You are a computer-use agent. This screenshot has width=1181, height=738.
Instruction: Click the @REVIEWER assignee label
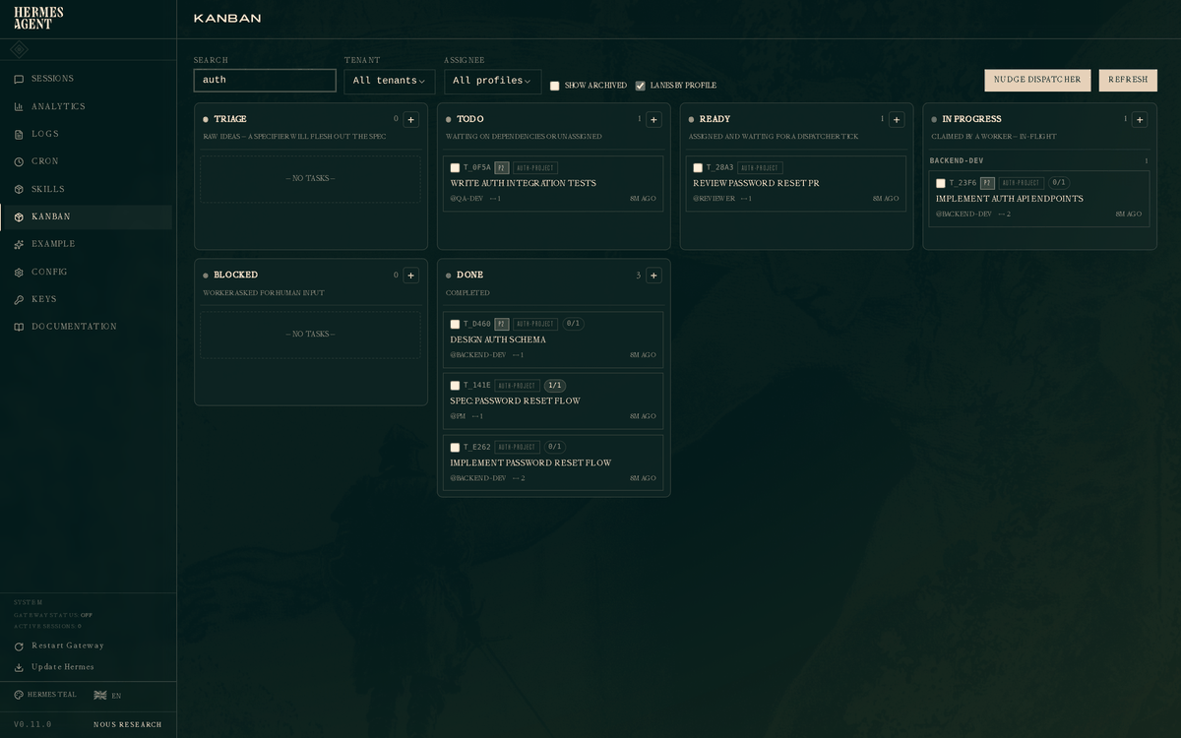point(715,199)
